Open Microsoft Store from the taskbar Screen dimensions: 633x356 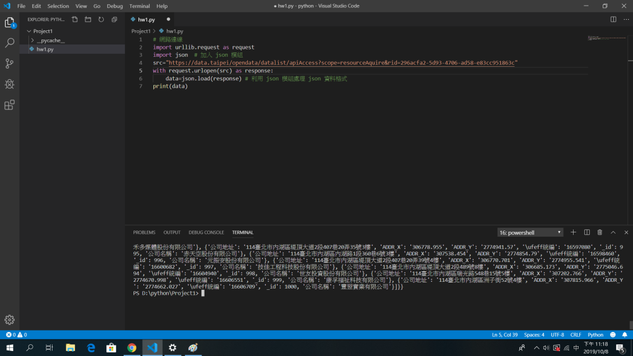pyautogui.click(x=111, y=347)
